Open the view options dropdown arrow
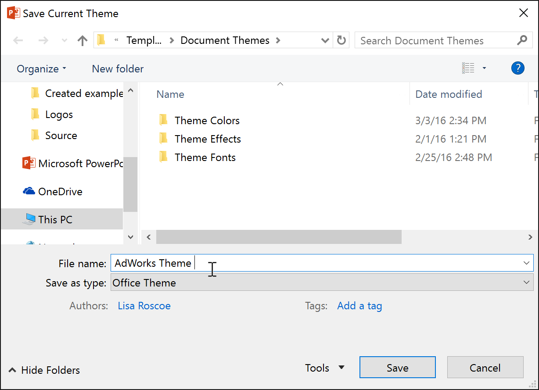 point(485,68)
